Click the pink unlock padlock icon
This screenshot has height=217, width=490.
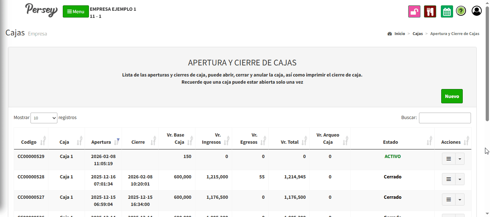click(x=414, y=11)
